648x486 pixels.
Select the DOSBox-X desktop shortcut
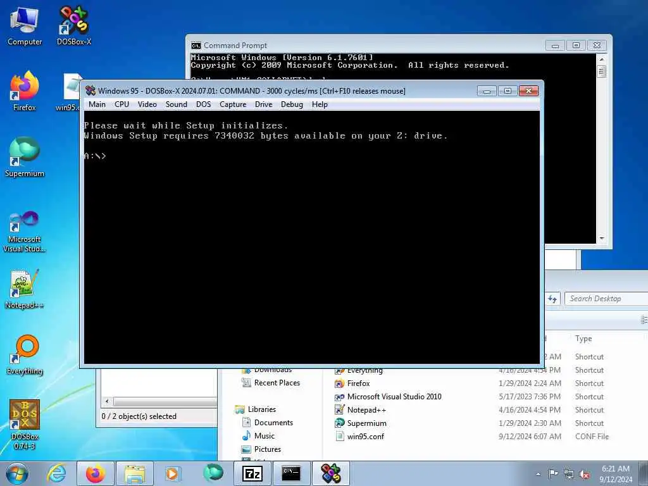pyautogui.click(x=74, y=25)
